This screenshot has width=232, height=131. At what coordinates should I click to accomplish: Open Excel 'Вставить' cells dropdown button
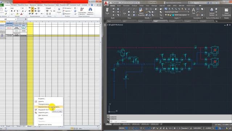tap(67, 8)
